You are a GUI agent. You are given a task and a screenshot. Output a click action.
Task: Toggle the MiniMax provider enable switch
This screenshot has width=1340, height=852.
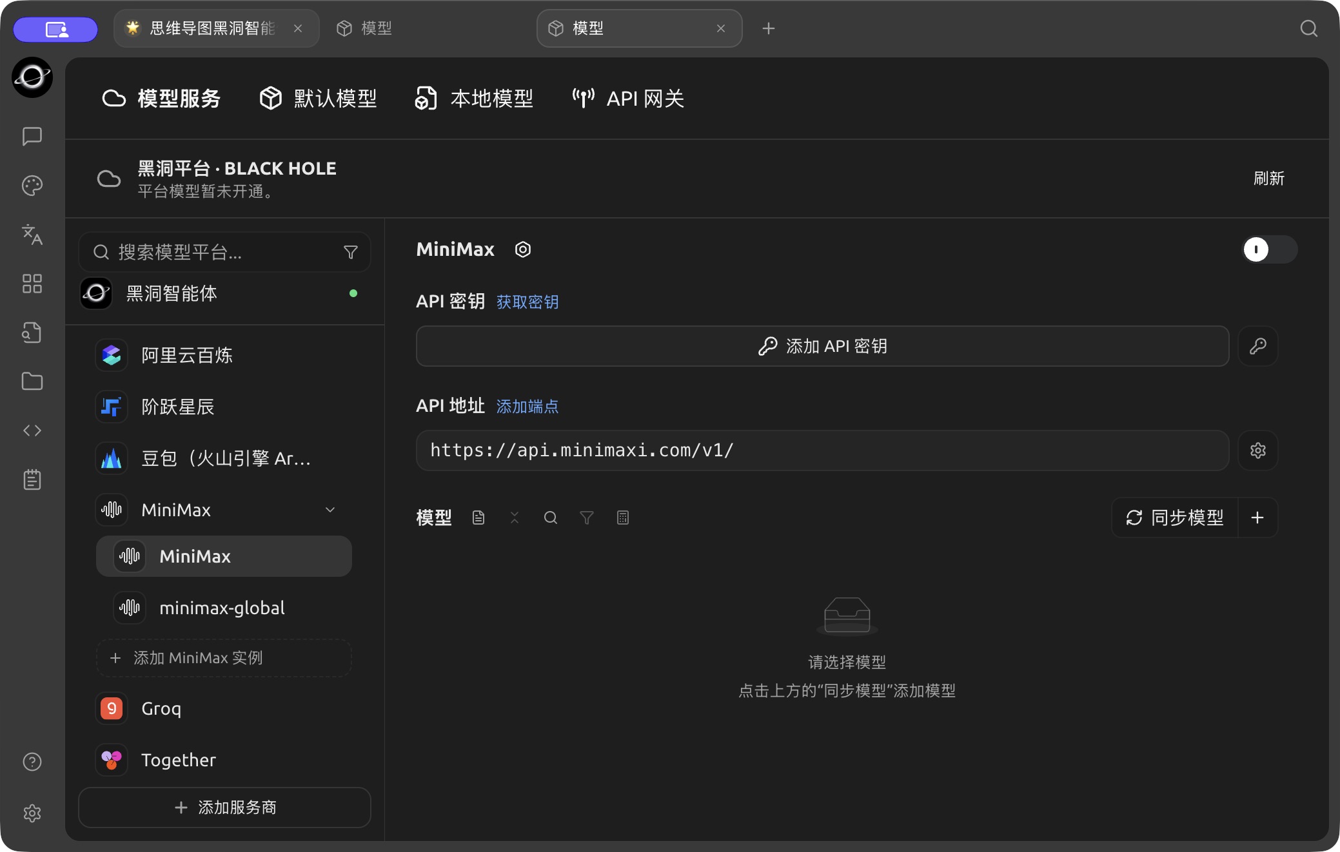[1270, 249]
